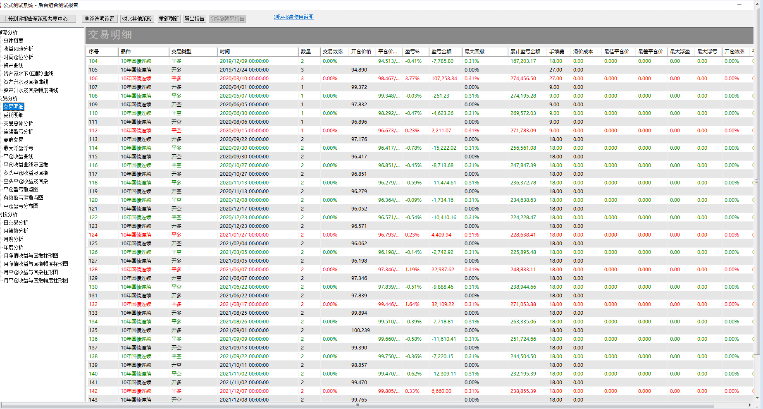This screenshot has width=763, height=409.
Task: Sort by 最佳平仓价 column header
Action: [619, 52]
